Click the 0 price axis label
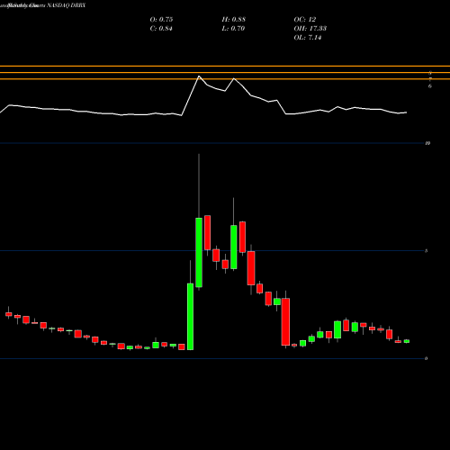The image size is (450, 450). tap(427, 358)
